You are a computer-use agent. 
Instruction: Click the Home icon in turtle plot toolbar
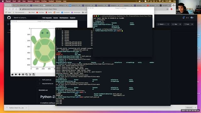pyautogui.click(x=12, y=74)
